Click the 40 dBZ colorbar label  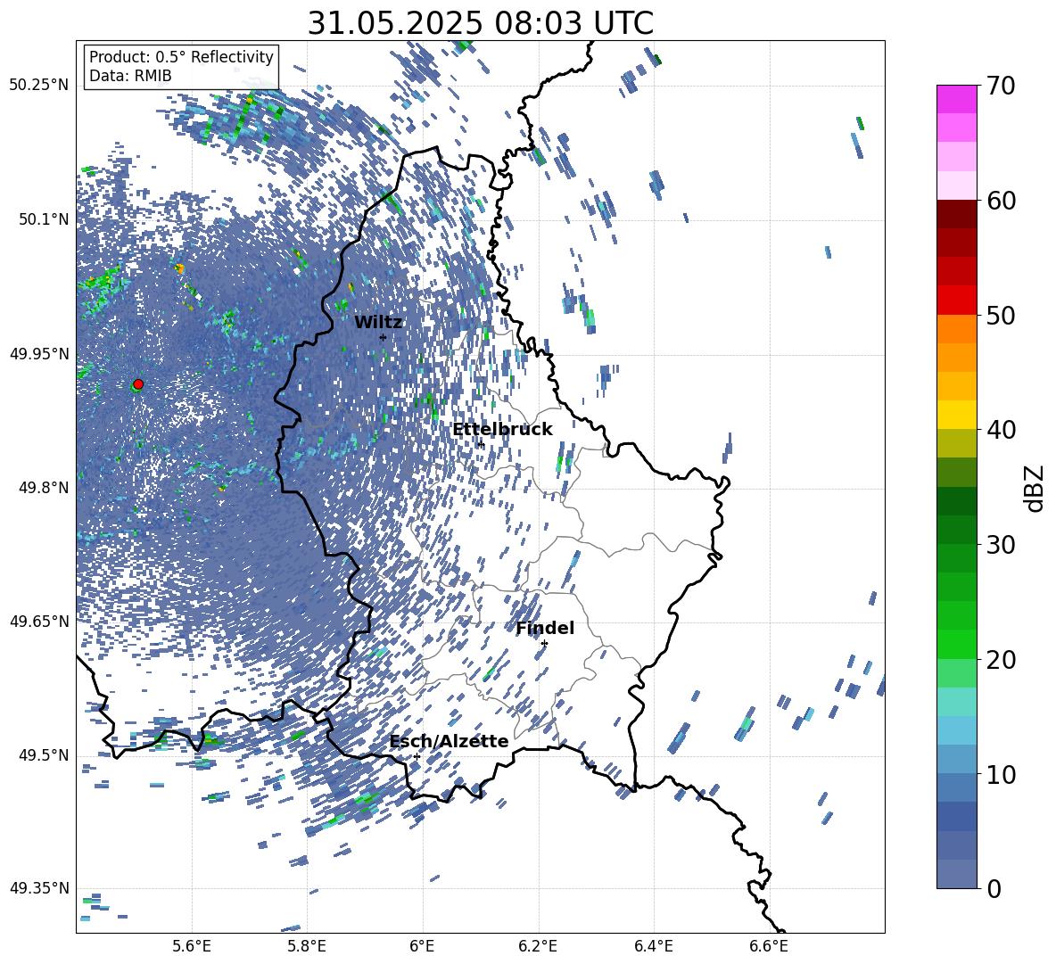point(1002,430)
